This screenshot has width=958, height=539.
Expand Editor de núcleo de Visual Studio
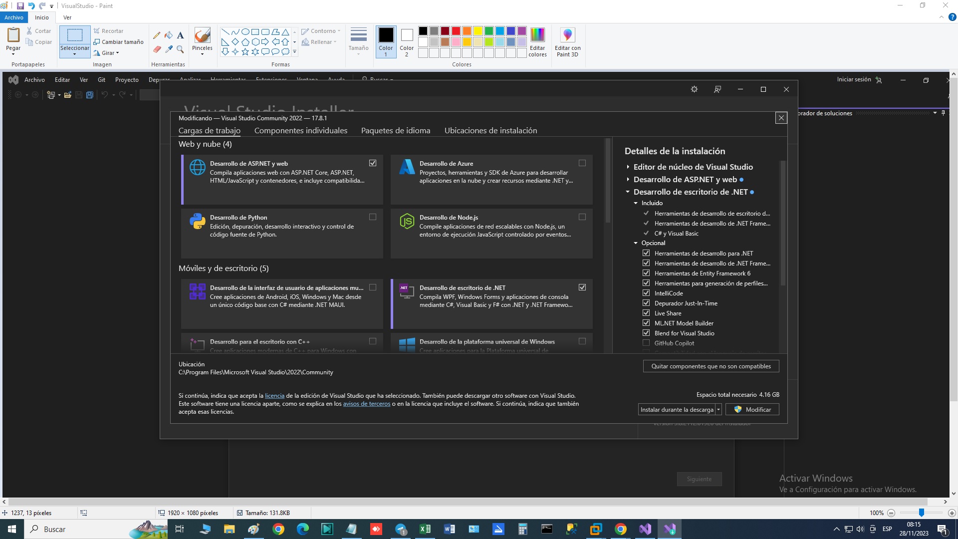coord(628,167)
